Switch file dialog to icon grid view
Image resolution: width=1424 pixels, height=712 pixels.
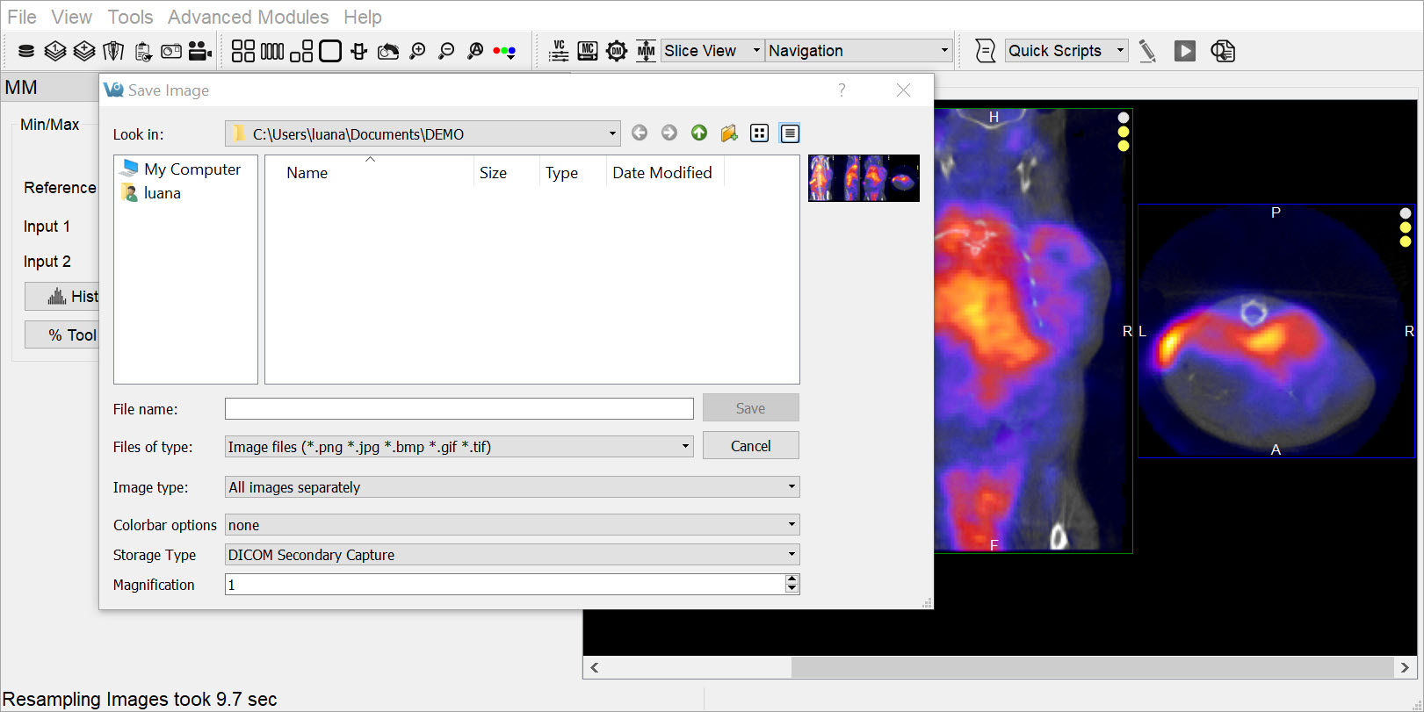tap(759, 133)
